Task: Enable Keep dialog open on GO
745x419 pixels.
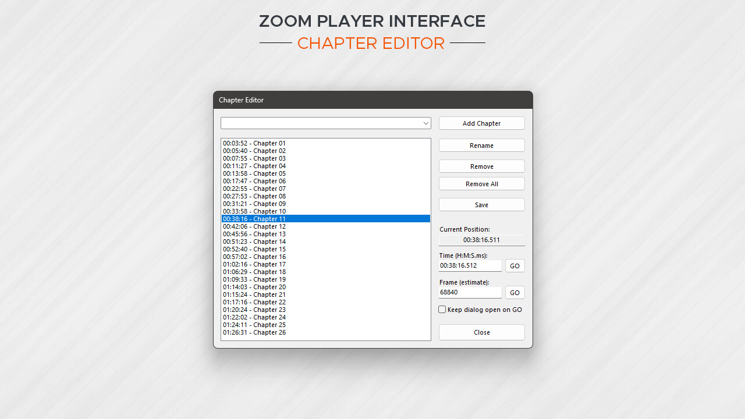Action: click(442, 310)
